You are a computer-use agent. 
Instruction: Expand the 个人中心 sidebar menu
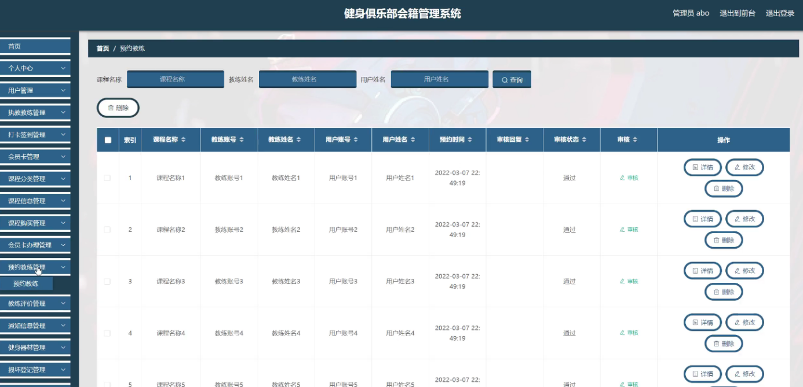pos(35,68)
